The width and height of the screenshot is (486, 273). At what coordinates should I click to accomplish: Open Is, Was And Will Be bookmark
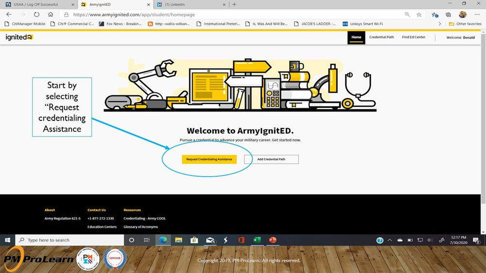pos(266,24)
